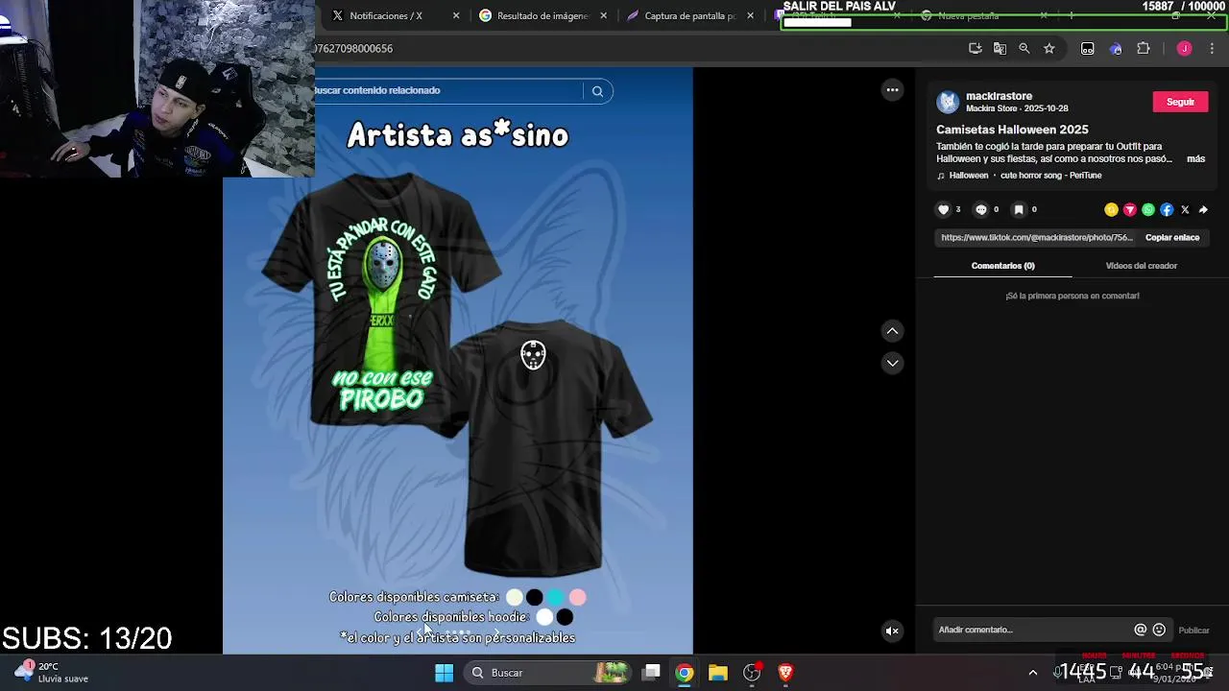Open the emoji picker in comment box
Screen dimensions: 1229x691
[1159, 630]
